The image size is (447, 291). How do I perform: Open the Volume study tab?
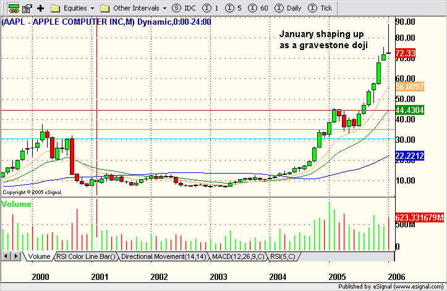[39, 256]
